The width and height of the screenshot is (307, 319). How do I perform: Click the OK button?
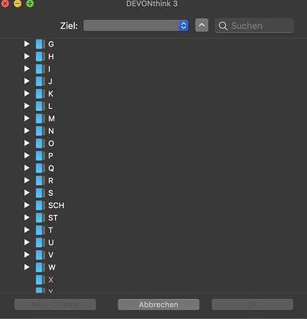(x=253, y=304)
